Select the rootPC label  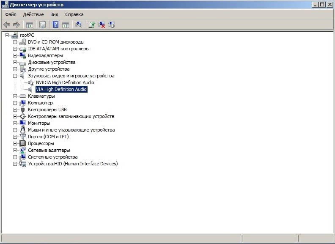(x=27, y=35)
